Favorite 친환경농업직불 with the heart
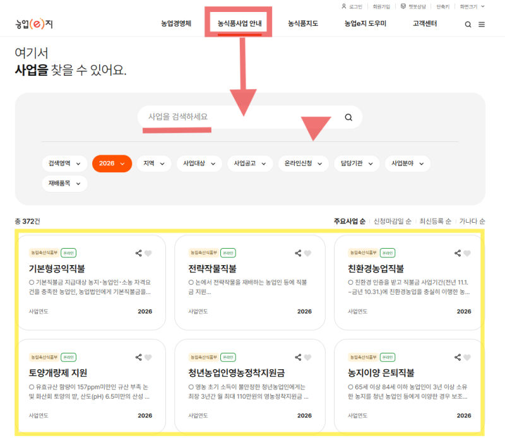Image resolution: width=505 pixels, height=438 pixels. 467,254
